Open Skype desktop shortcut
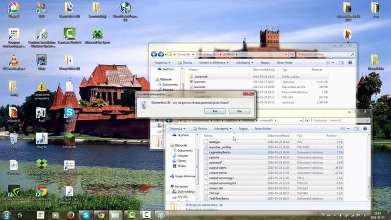The image size is (391, 220). coord(69,115)
